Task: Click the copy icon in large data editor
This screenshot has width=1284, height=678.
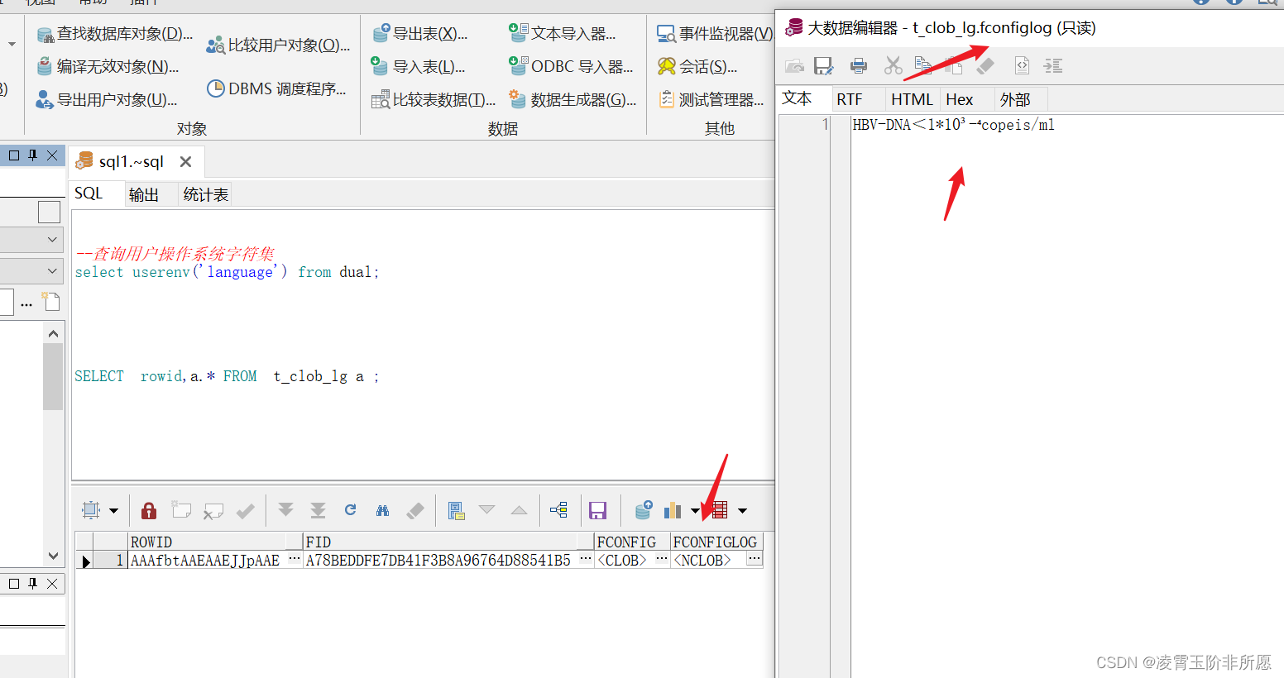Action: (x=923, y=64)
